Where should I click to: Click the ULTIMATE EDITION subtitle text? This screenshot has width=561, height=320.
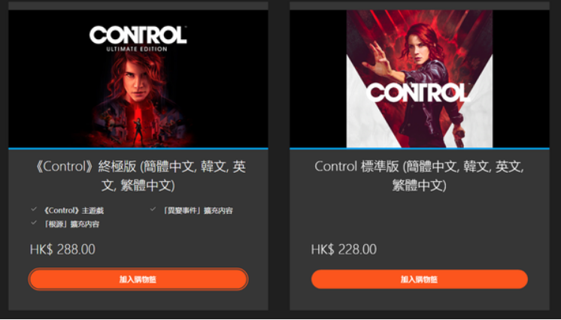[x=137, y=49]
